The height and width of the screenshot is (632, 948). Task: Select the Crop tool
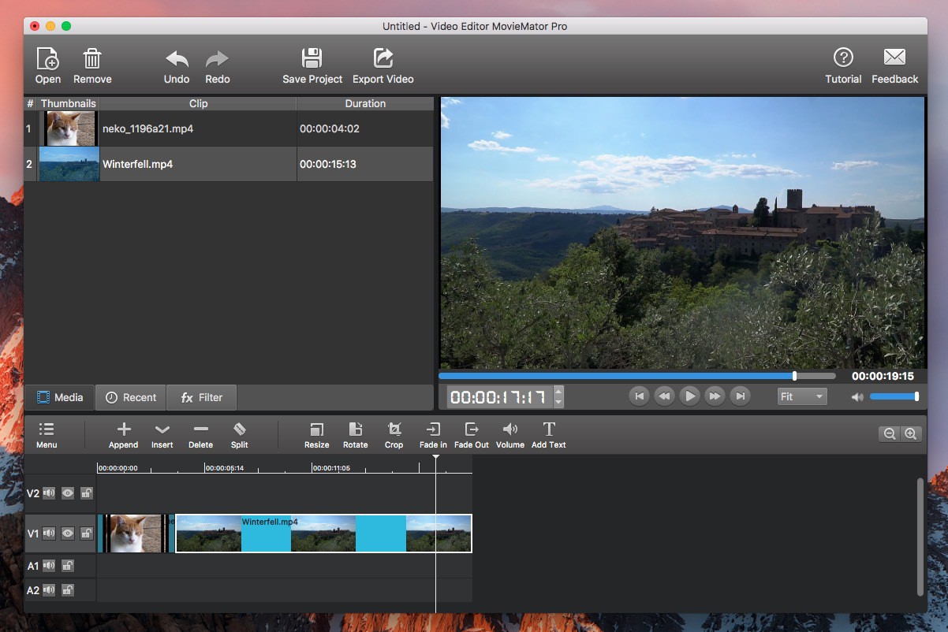click(x=394, y=434)
